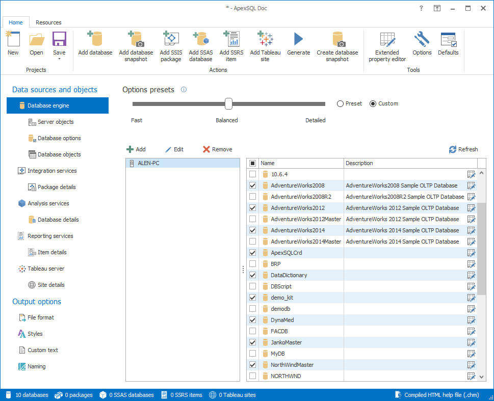Select Analysis services
This screenshot has height=401, width=494.
(43, 203)
